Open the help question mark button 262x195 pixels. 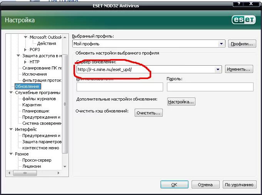[x=239, y=4]
